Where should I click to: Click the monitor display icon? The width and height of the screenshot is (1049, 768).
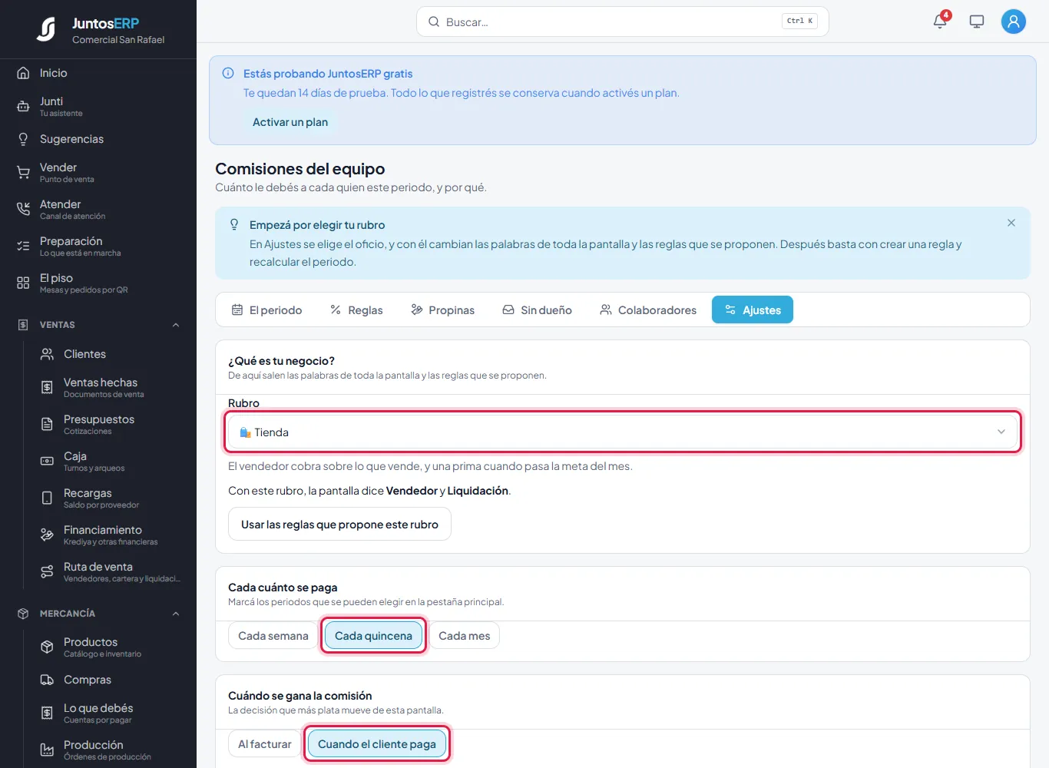tap(977, 22)
